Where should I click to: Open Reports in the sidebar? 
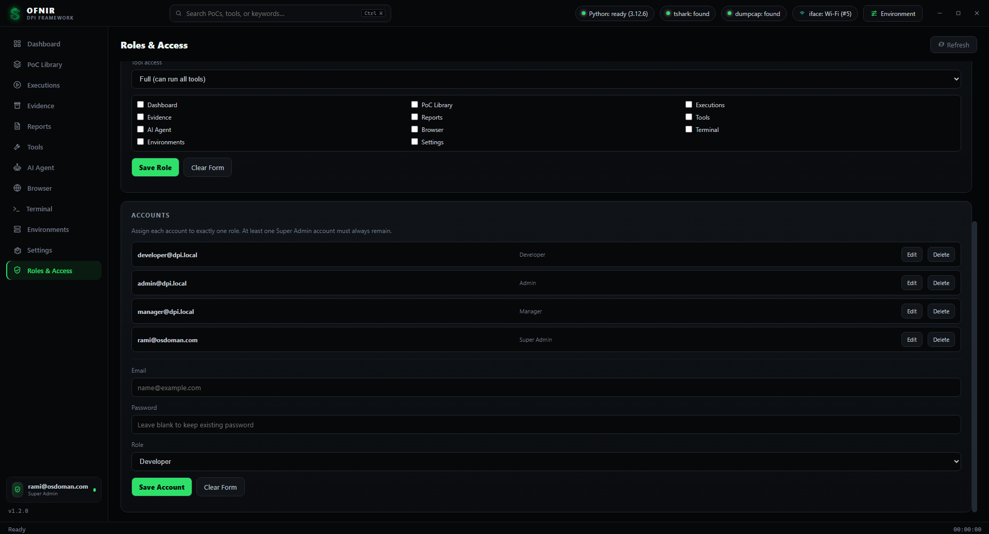[x=54, y=126]
